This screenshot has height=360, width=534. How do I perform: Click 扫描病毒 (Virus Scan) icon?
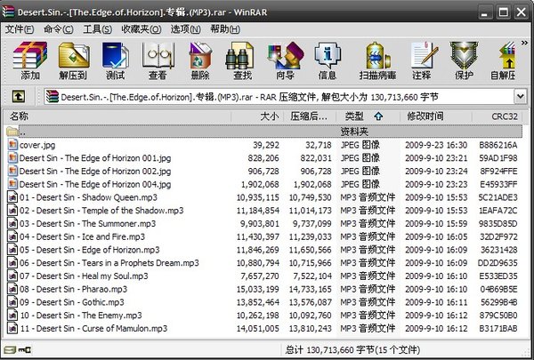pos(377,60)
